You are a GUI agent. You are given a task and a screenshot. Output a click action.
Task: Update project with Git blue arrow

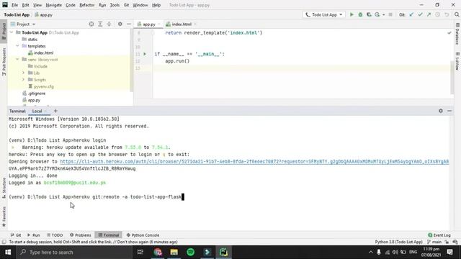411,14
